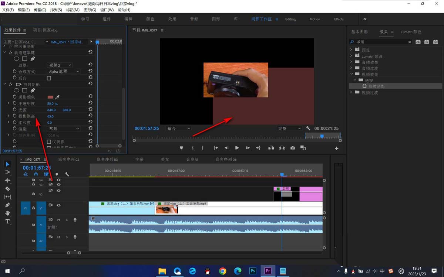Open the 完整 playback resolution dropdown

(289, 129)
